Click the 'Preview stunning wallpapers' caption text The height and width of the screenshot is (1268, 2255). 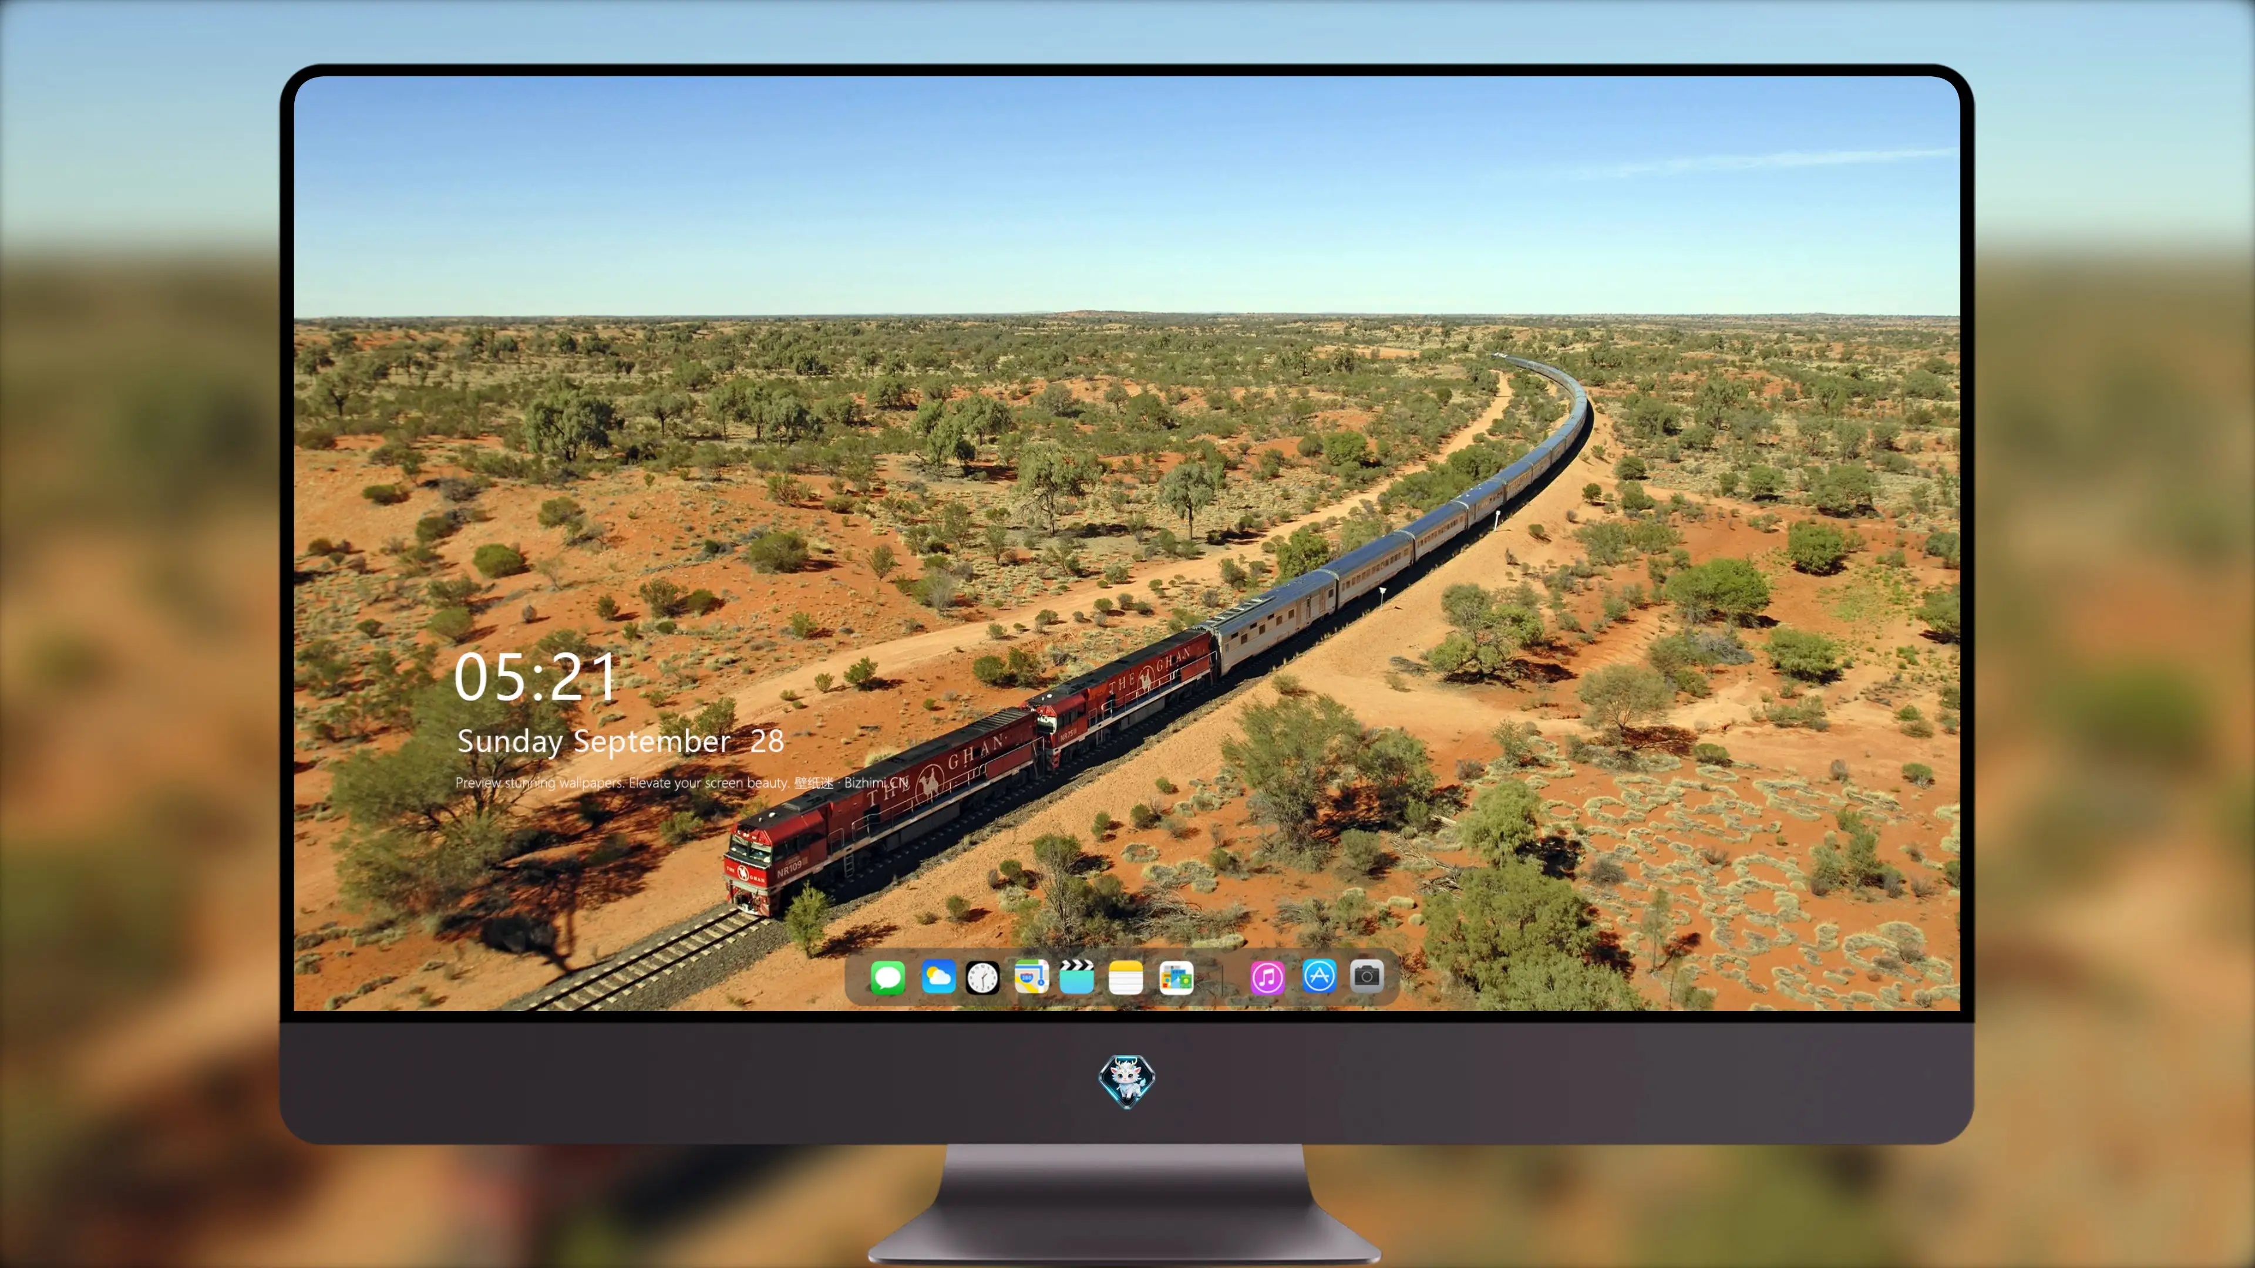click(x=682, y=783)
